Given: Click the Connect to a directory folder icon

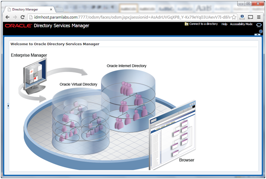Looking at the screenshot, I should 187,24.
